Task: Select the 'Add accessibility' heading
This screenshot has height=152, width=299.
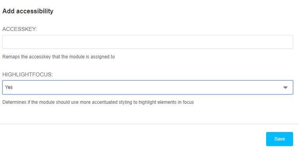Action: tap(28, 11)
